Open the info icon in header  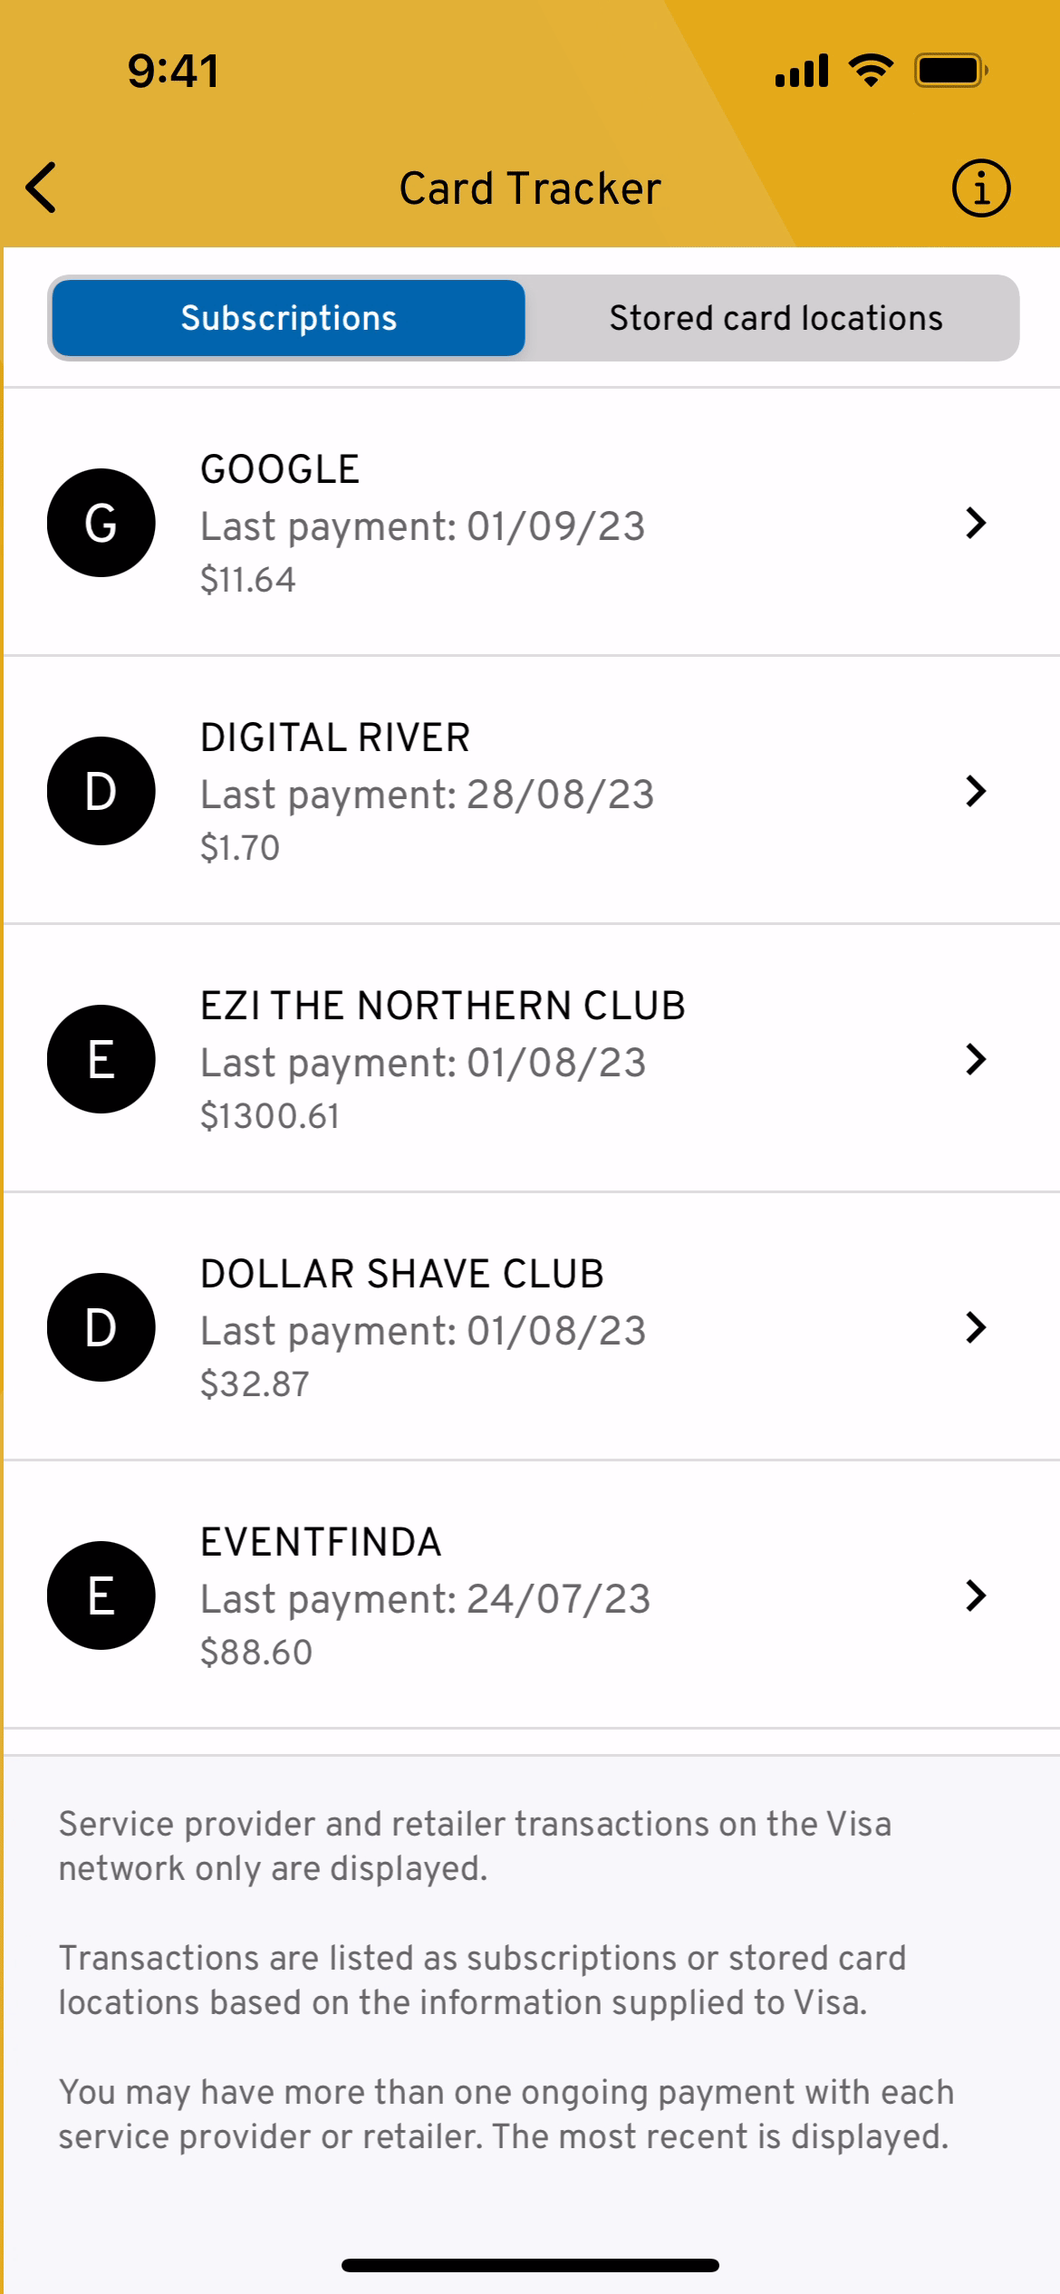coord(980,188)
